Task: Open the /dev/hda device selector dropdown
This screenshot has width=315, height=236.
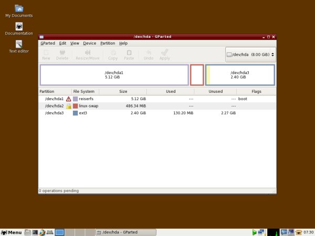Action: pyautogui.click(x=250, y=55)
